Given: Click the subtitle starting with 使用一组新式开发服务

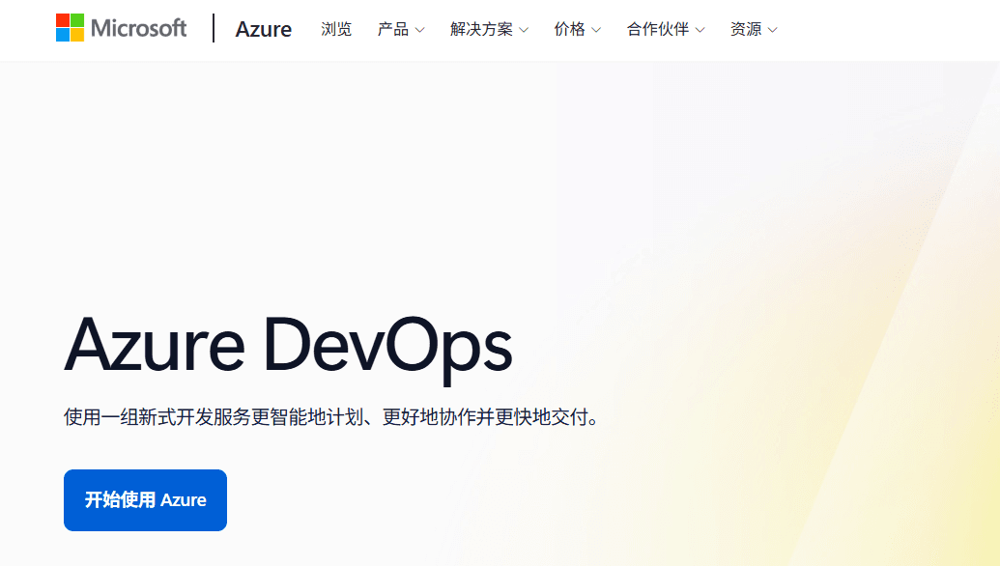Looking at the screenshot, I should coord(331,417).
